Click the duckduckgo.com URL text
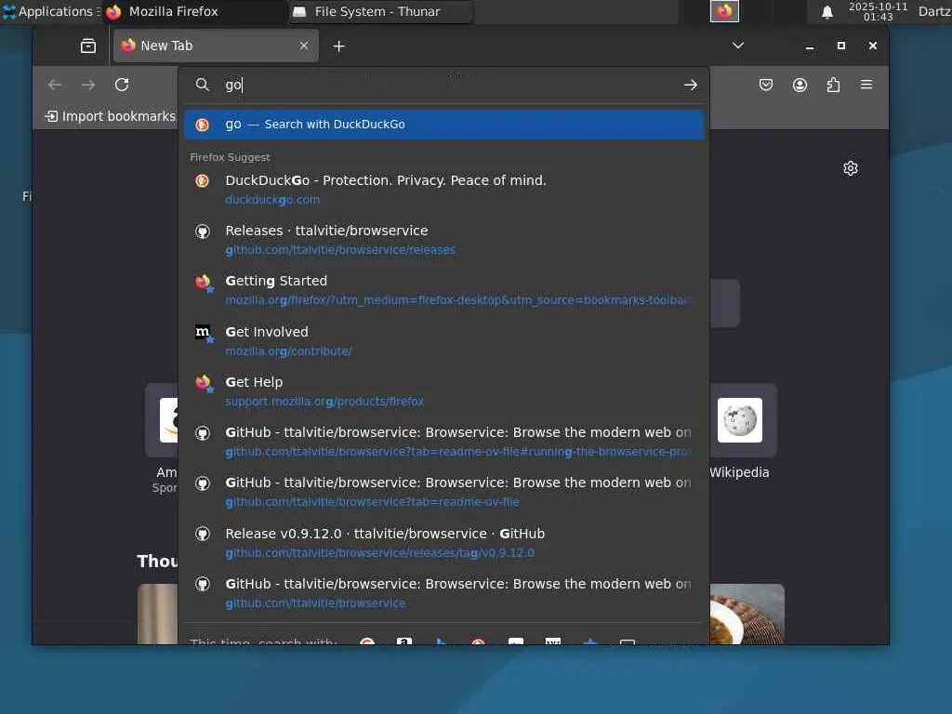This screenshot has height=714, width=952. [x=272, y=199]
